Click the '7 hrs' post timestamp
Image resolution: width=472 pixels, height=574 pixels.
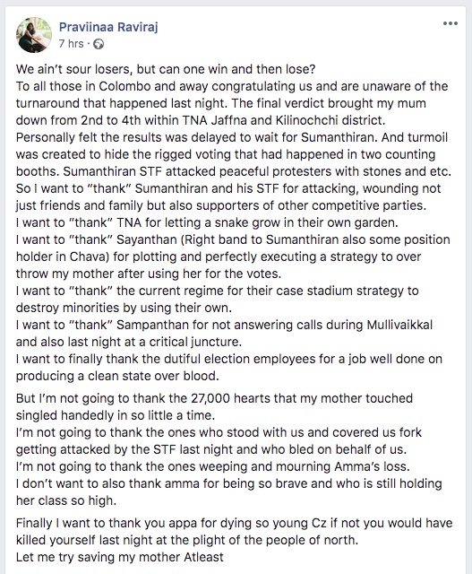pos(71,44)
